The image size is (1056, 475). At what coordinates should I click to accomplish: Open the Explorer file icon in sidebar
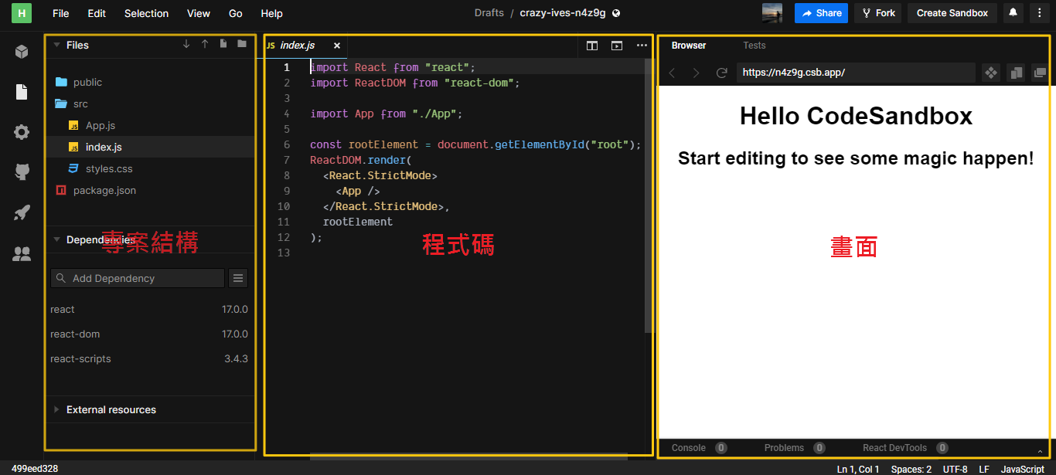point(22,92)
